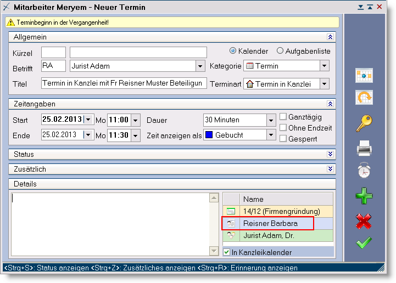Open the blue Gebucht time display dropdown
This screenshot has width=396, height=283.
[271, 135]
